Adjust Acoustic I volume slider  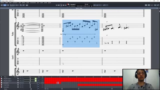(x=30, y=83)
